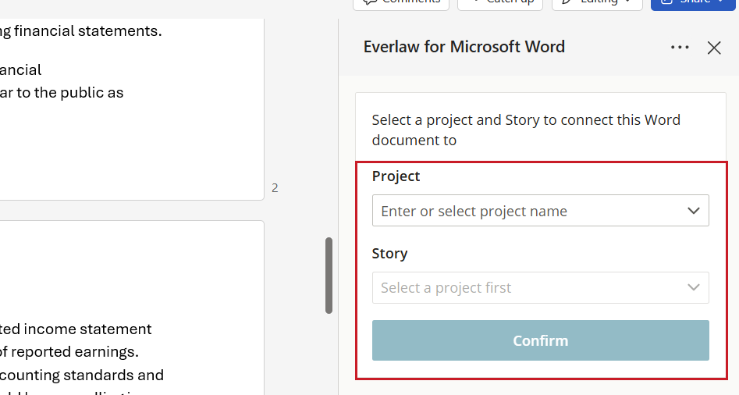Click the document vertical scrollbar thumb

tap(329, 276)
